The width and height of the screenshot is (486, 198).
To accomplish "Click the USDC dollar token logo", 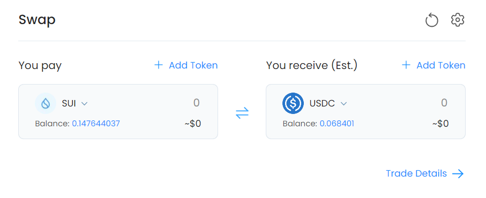I will click(293, 103).
